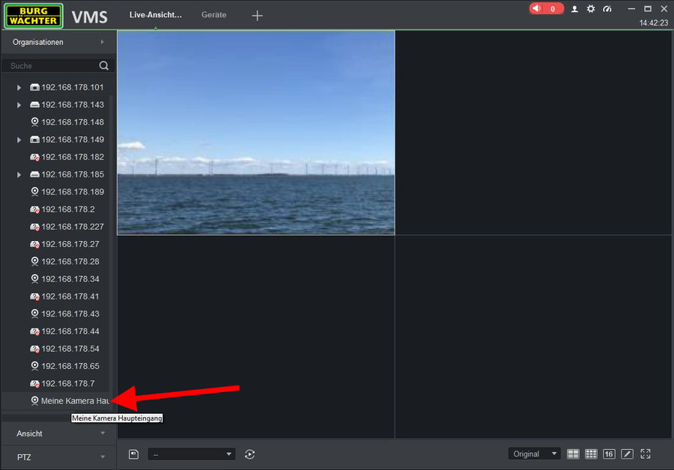Click the save view icon
The image size is (674, 470).
(x=133, y=454)
